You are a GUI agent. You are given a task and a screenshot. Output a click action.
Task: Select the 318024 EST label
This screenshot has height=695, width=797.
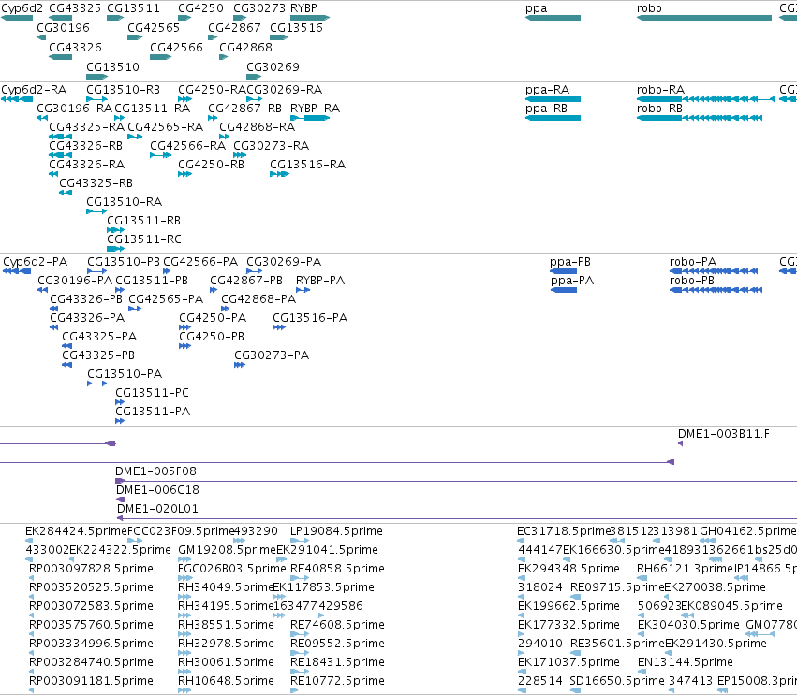point(539,587)
